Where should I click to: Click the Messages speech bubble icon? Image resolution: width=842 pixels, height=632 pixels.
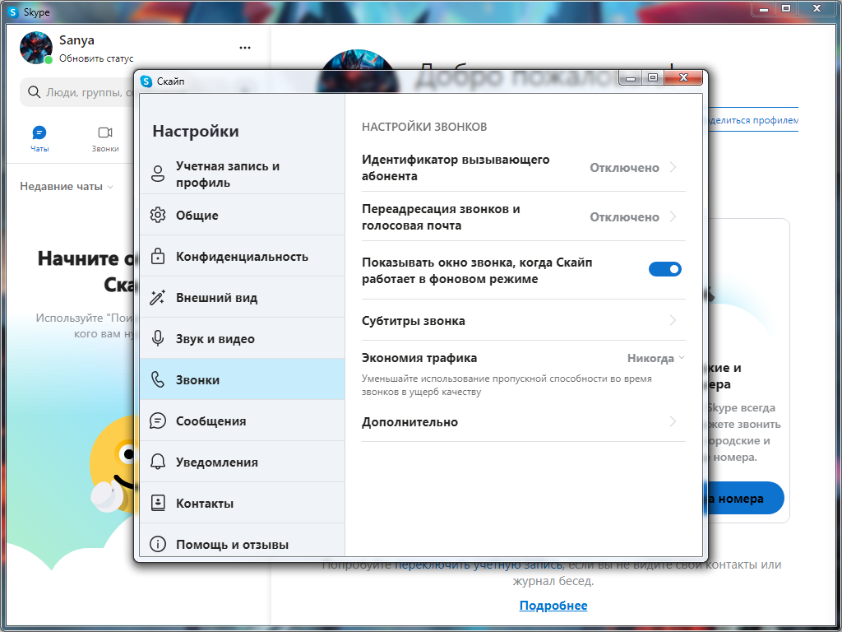coord(158,421)
